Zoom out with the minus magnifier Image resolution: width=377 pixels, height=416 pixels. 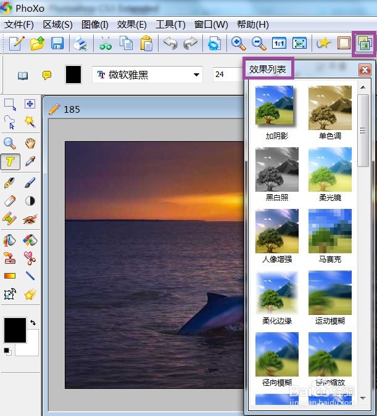pos(259,43)
